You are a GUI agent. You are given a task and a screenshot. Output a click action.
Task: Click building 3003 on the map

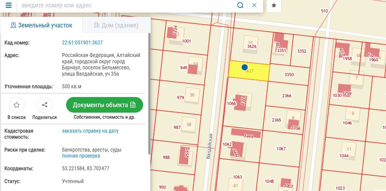(286, 184)
